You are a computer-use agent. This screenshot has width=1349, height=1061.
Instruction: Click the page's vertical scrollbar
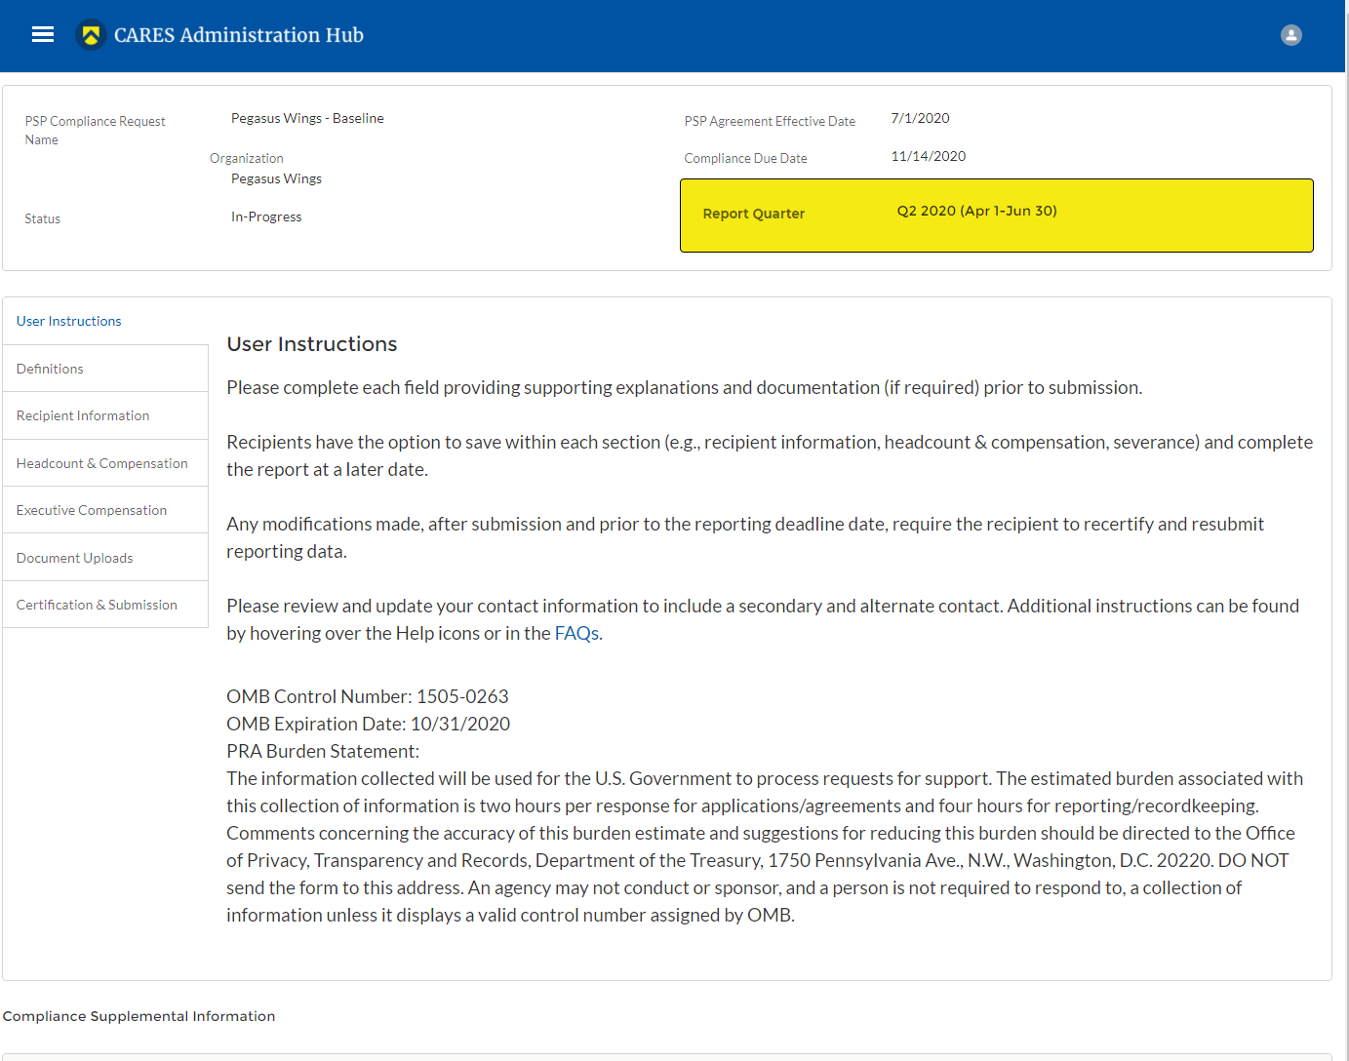pyautogui.click(x=1346, y=488)
